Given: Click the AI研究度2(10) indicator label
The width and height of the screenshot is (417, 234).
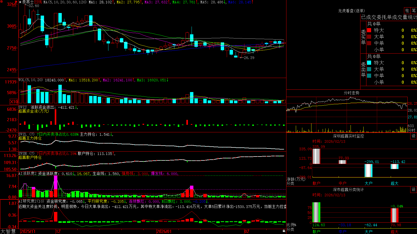Looking at the screenshot, I should click(31, 201).
